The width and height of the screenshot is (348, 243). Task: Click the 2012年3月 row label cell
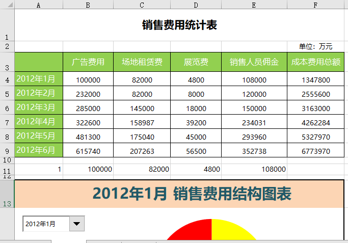(39, 108)
